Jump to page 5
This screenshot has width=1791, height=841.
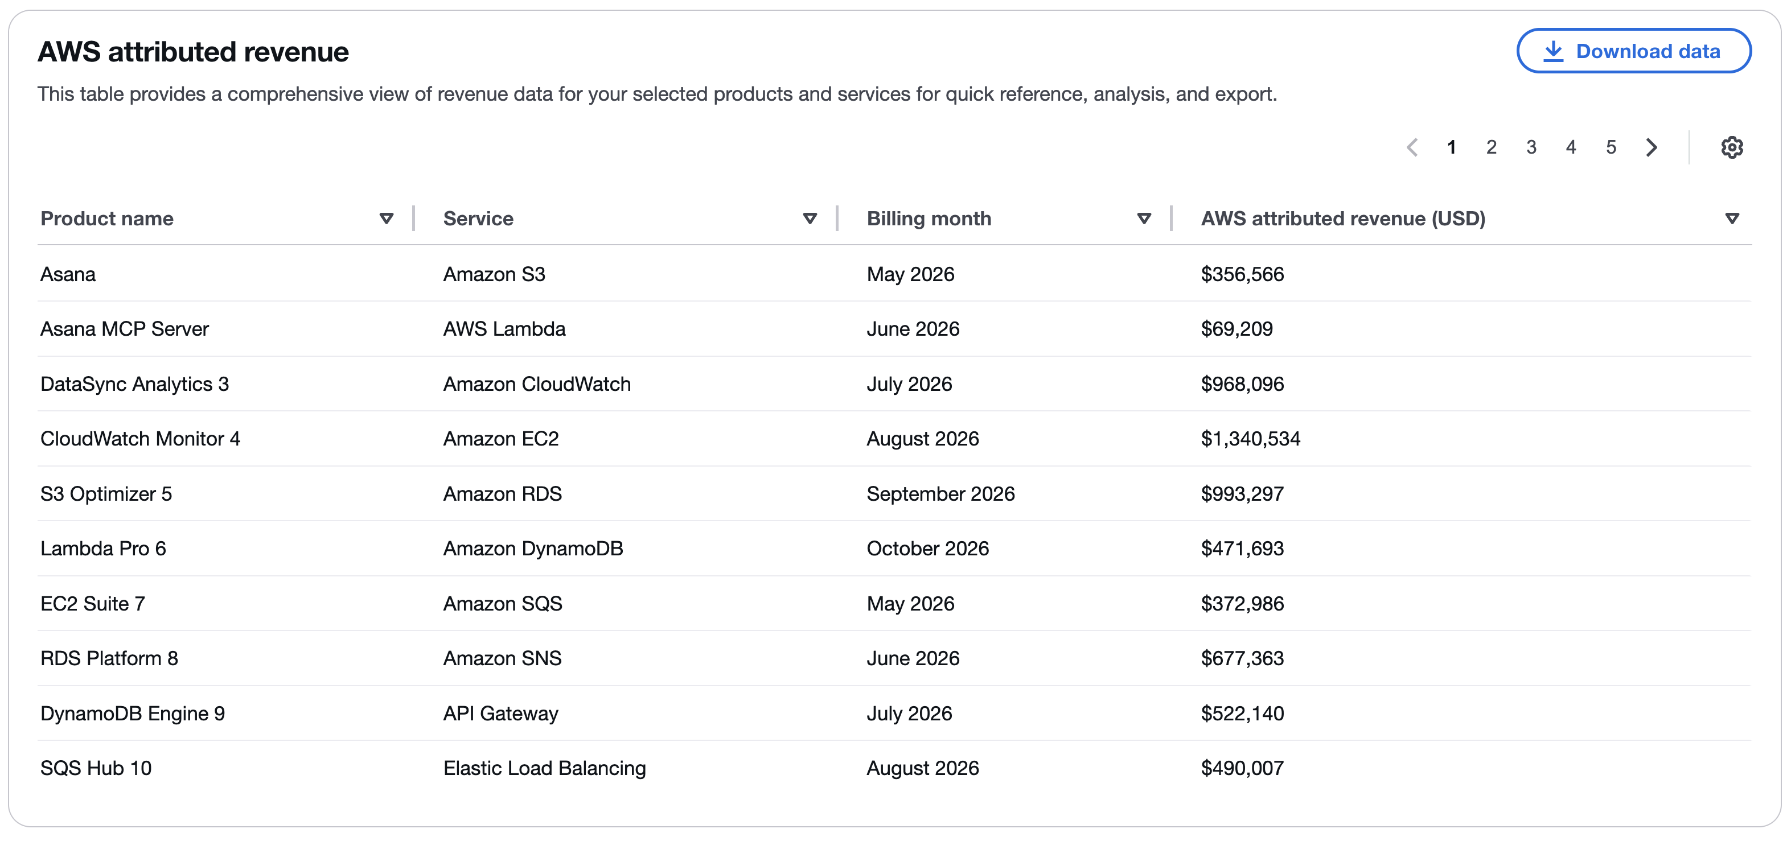pyautogui.click(x=1610, y=147)
